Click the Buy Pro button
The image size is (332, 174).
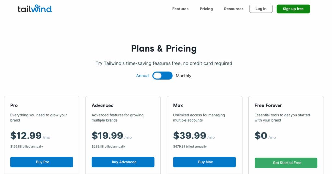41,162
